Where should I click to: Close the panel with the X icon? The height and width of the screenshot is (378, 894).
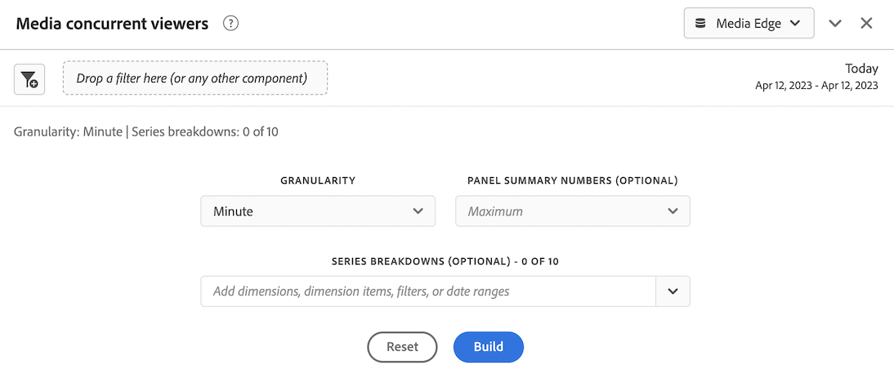[867, 24]
